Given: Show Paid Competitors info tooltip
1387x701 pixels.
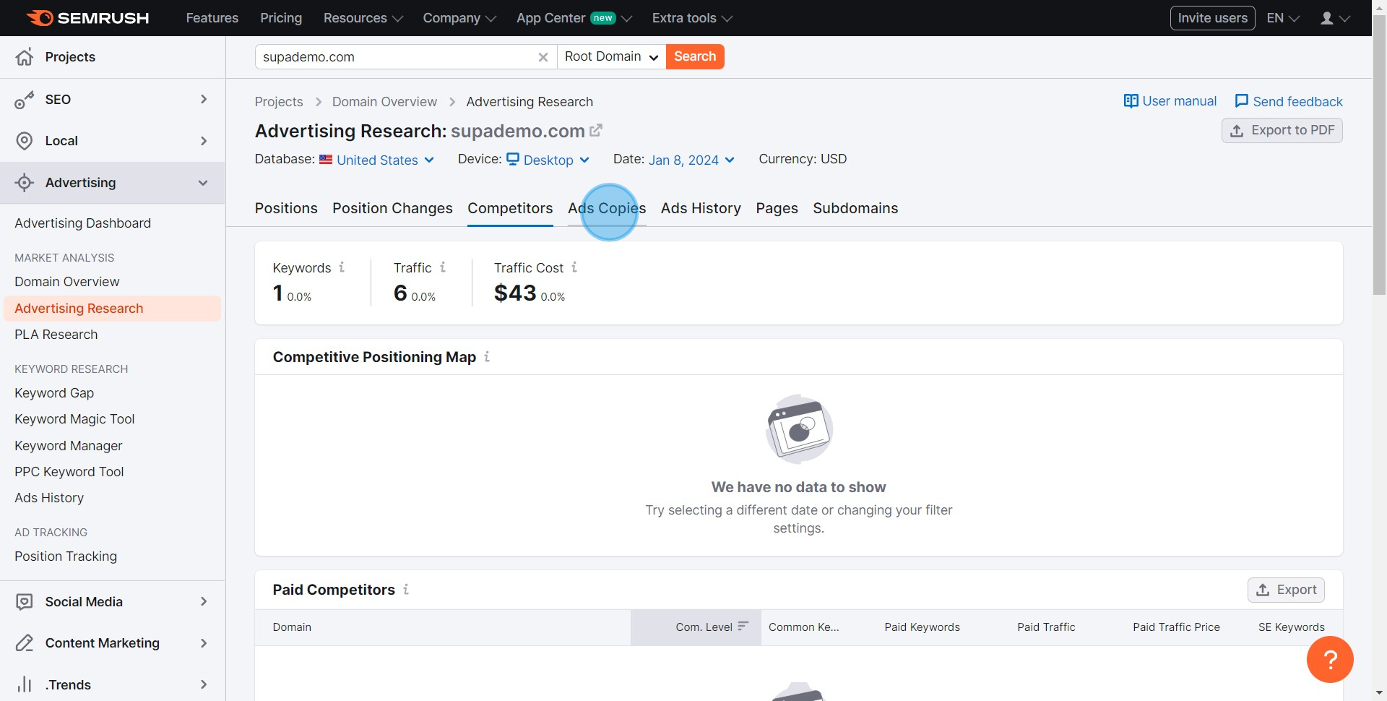Looking at the screenshot, I should (406, 590).
